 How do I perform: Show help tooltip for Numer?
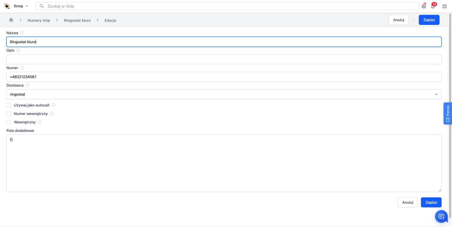[x=22, y=68]
